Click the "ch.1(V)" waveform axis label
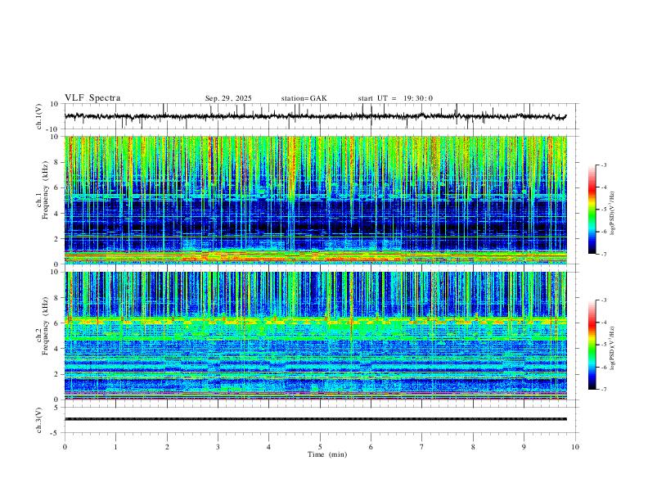The image size is (648, 501). pyautogui.click(x=39, y=116)
